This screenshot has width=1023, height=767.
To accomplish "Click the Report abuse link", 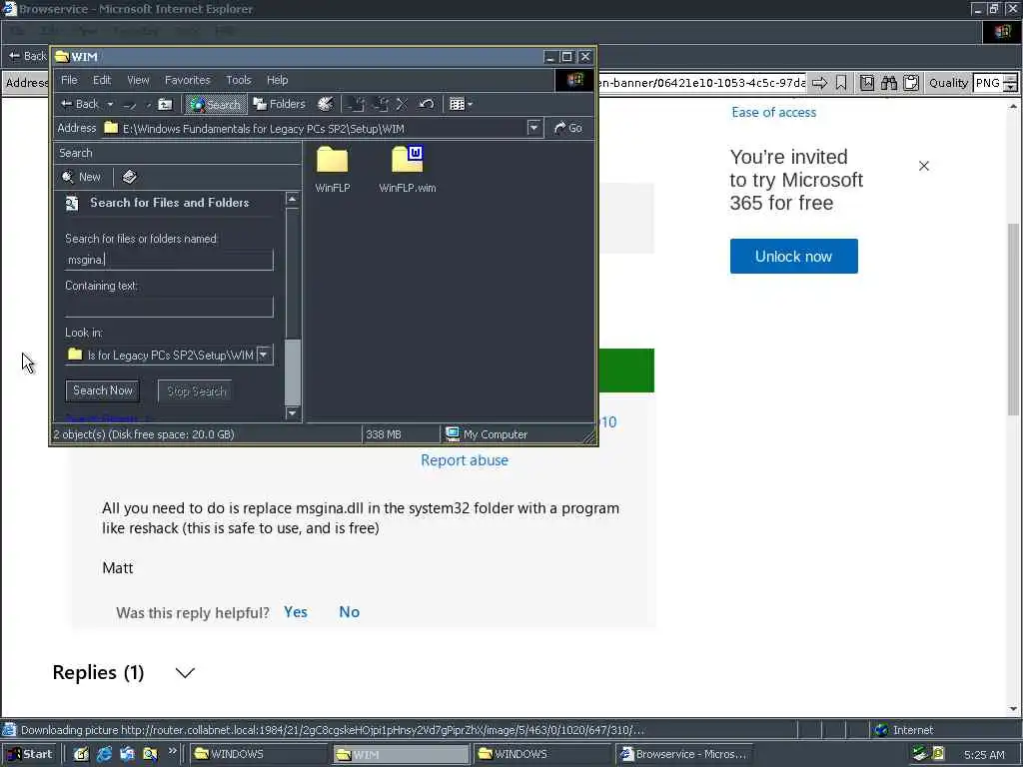I will (465, 460).
